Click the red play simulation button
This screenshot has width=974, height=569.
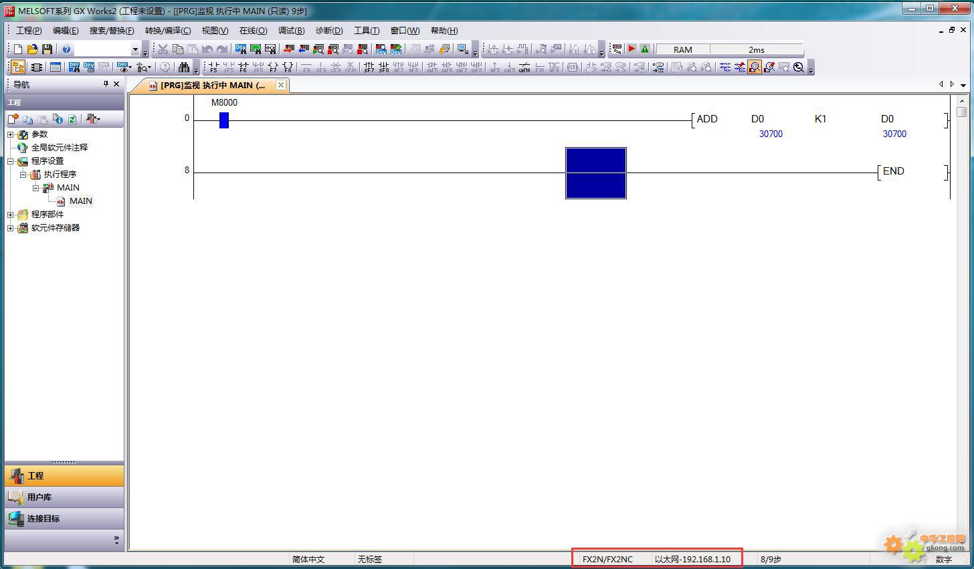pyautogui.click(x=631, y=49)
